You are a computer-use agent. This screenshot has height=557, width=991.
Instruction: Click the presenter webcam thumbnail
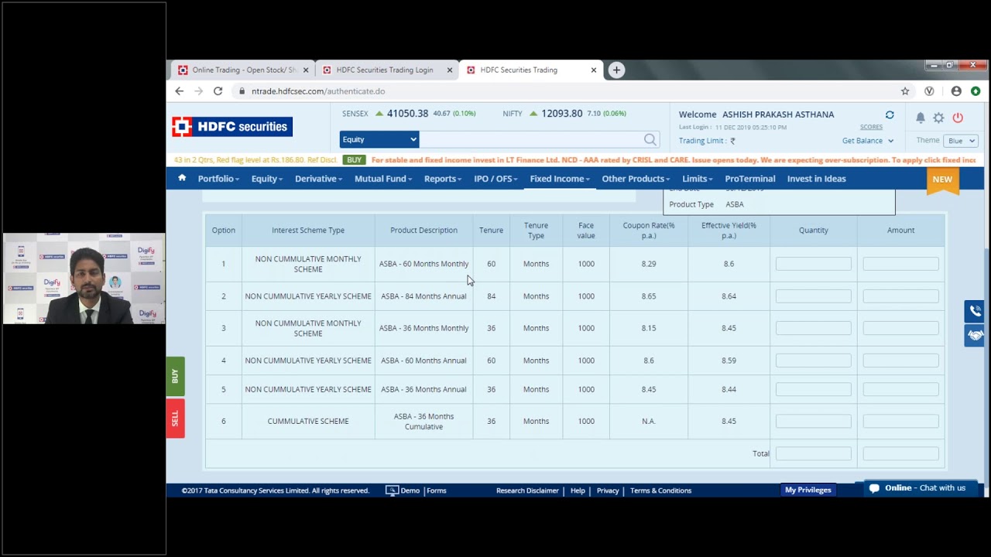84,278
